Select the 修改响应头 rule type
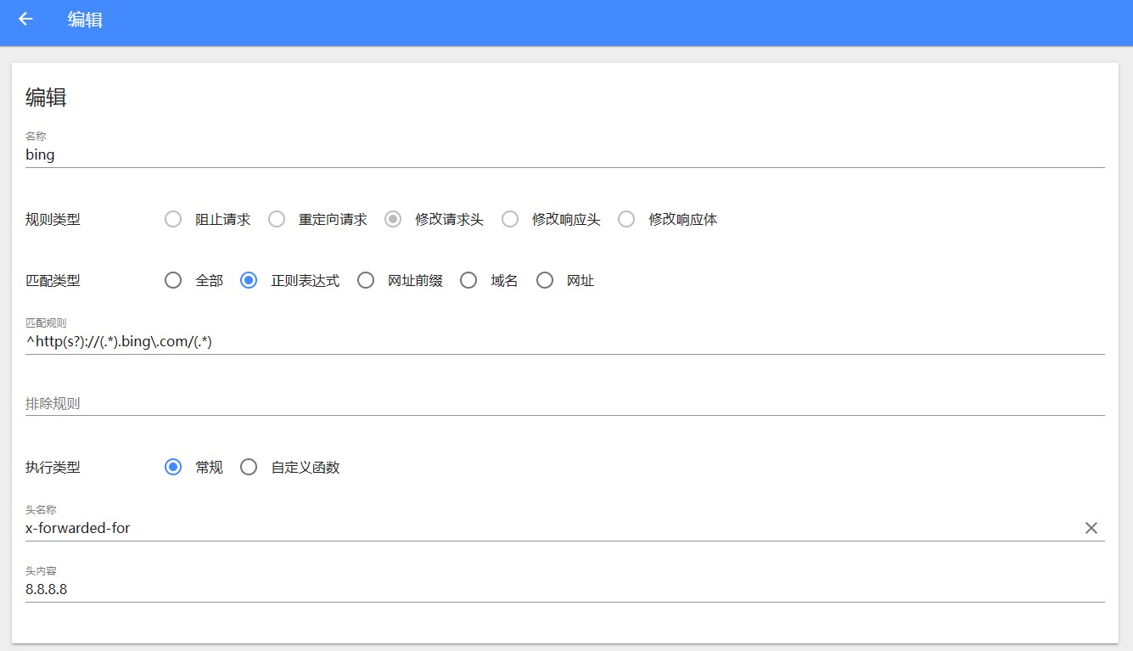 point(510,219)
